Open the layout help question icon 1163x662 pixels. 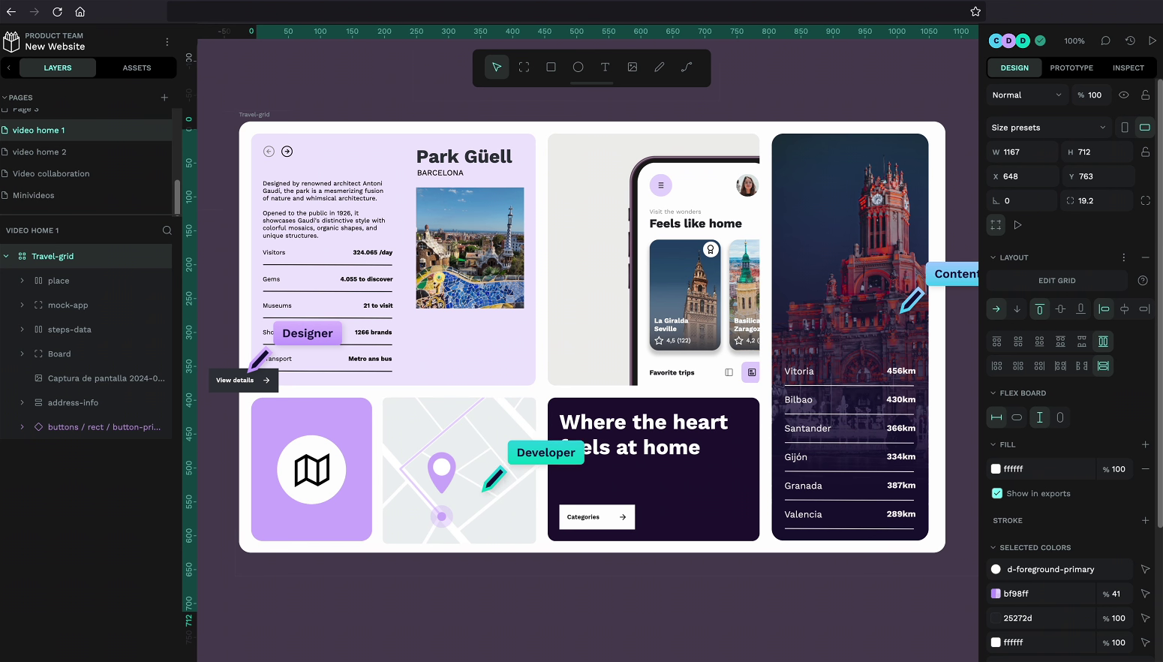1143,281
